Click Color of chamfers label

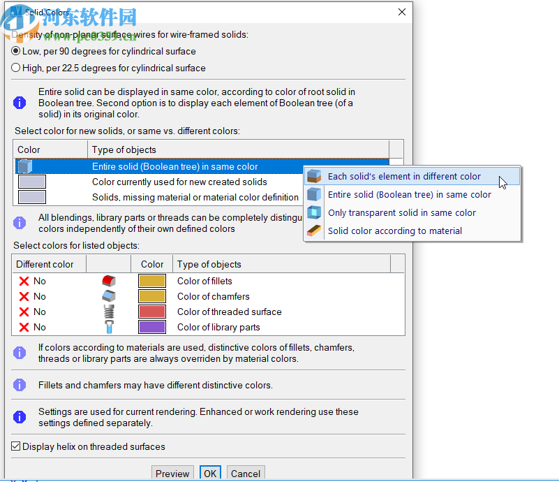pyautogui.click(x=213, y=296)
